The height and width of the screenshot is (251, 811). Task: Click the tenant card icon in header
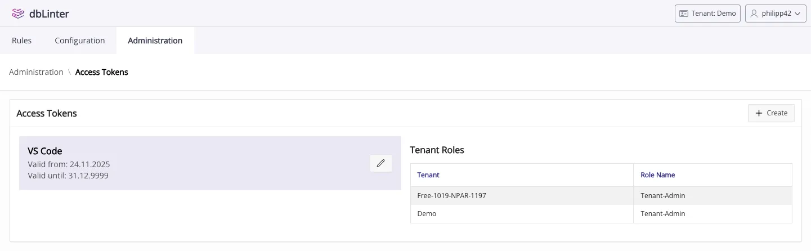coord(684,14)
